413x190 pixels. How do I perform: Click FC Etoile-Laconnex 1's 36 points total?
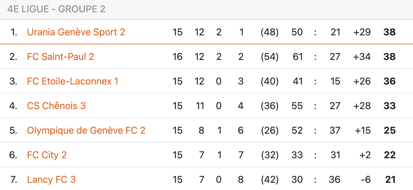click(x=389, y=81)
